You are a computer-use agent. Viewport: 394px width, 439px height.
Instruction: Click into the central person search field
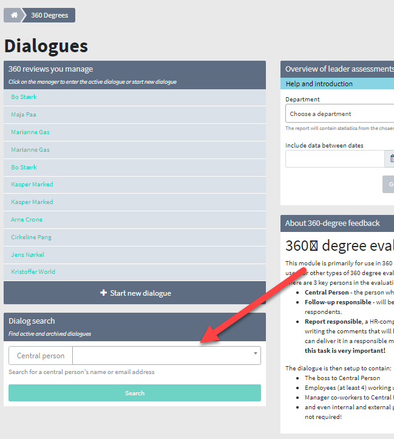click(x=161, y=356)
